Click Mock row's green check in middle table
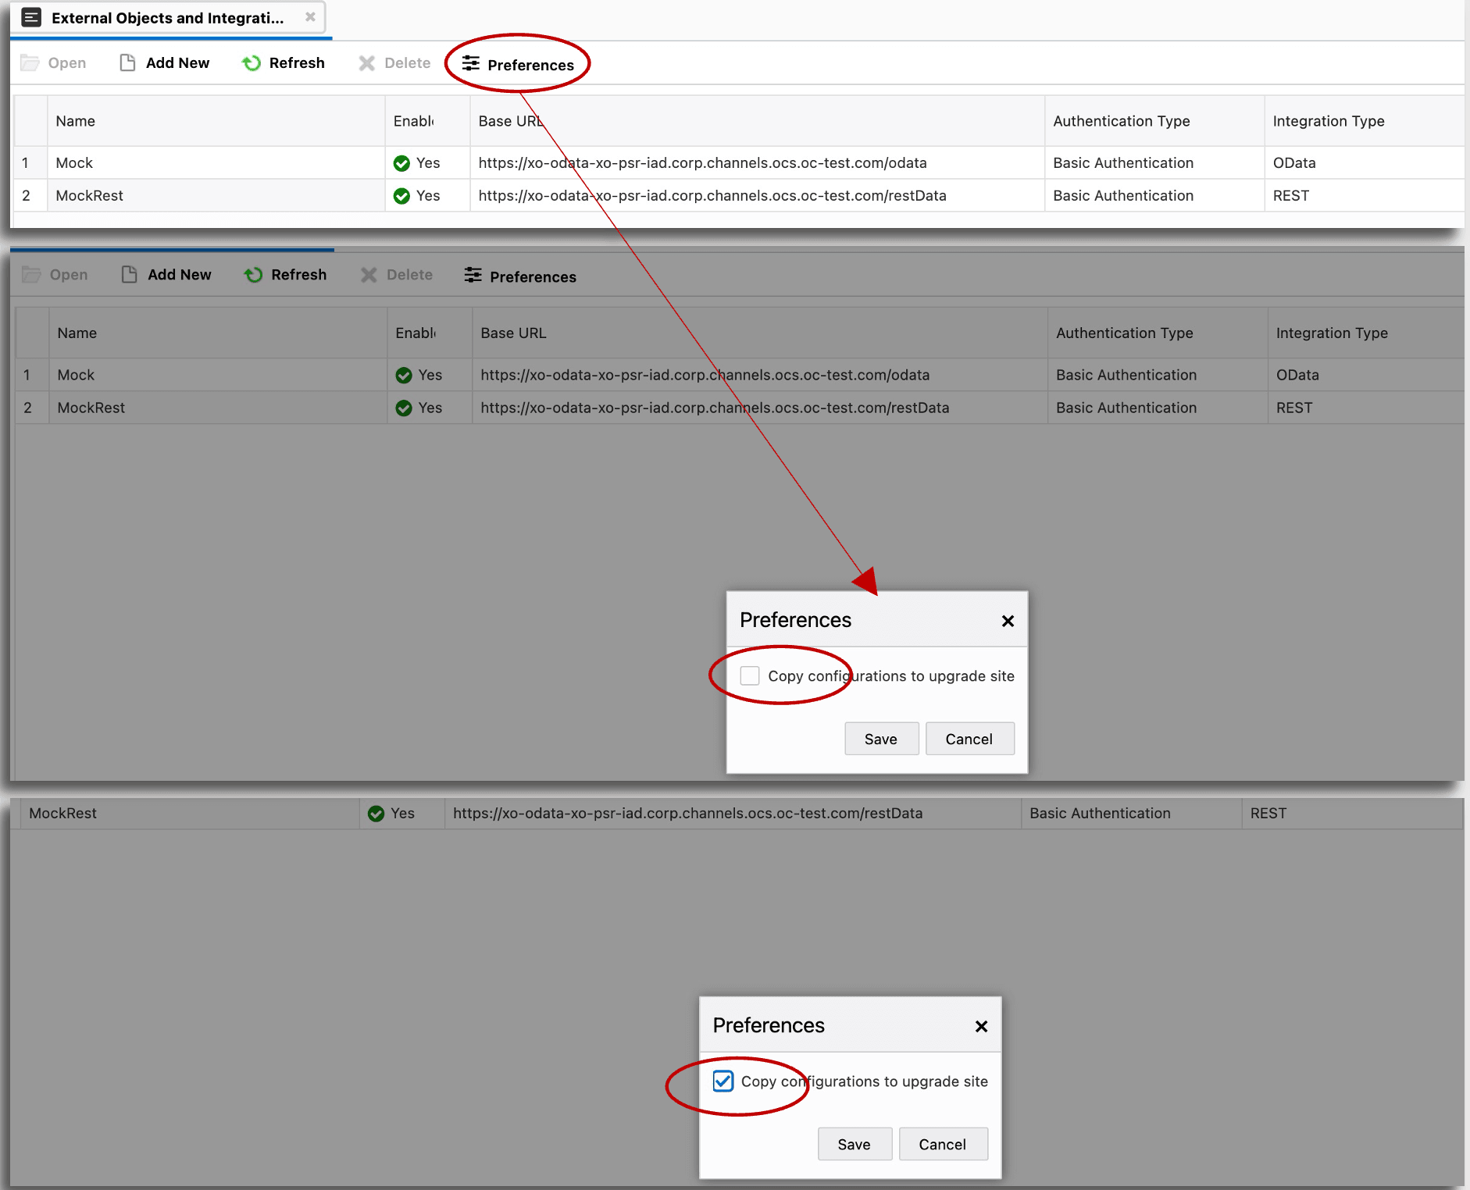Screen dimensions: 1470x1190 404,376
